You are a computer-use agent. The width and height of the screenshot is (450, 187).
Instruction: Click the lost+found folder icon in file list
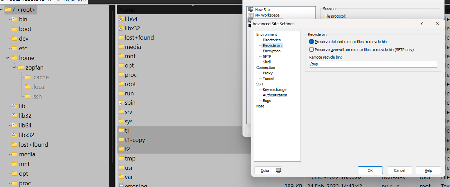[121, 38]
